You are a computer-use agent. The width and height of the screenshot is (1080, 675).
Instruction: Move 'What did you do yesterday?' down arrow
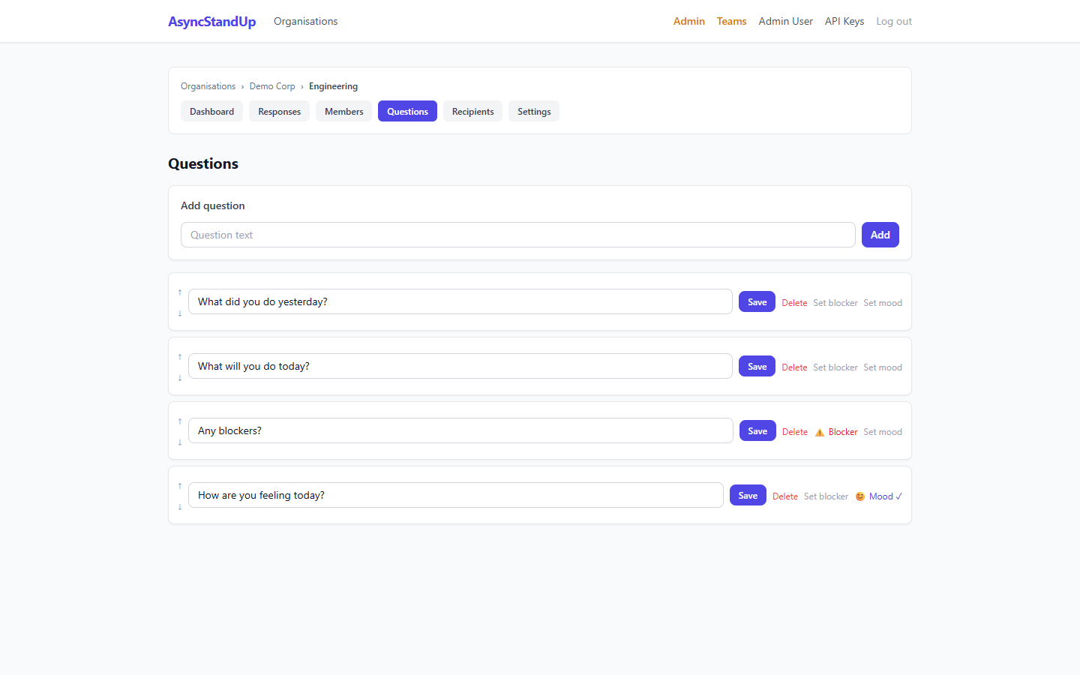click(180, 313)
